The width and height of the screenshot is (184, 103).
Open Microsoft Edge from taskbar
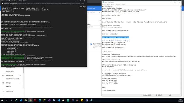click(x=40, y=100)
